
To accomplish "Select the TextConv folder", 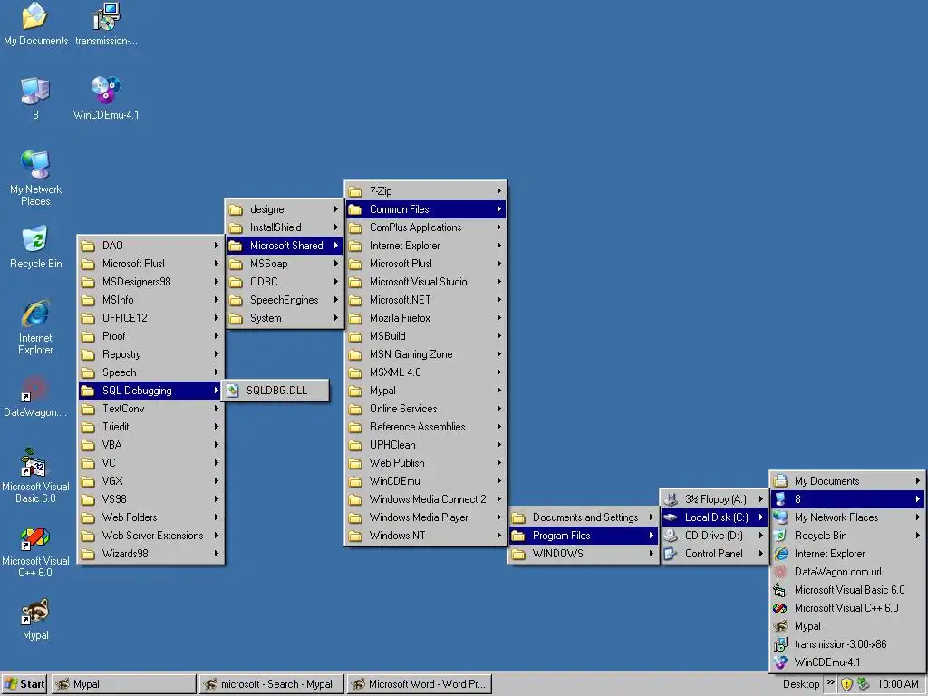I will point(150,409).
